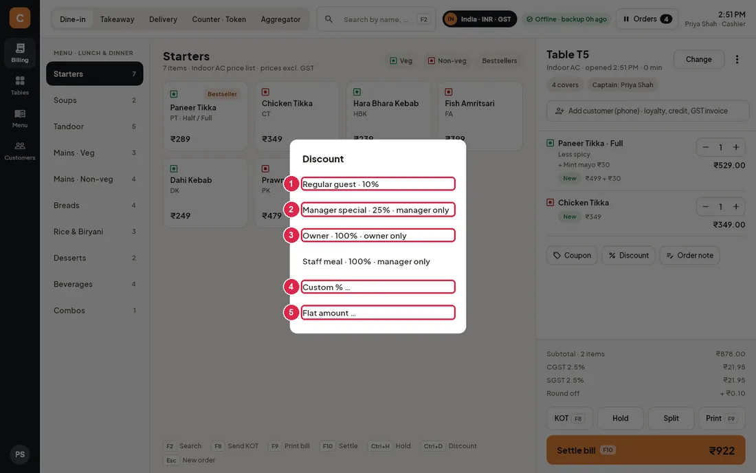Open the Customers icon in sidebar
756x473 pixels.
[x=20, y=151]
